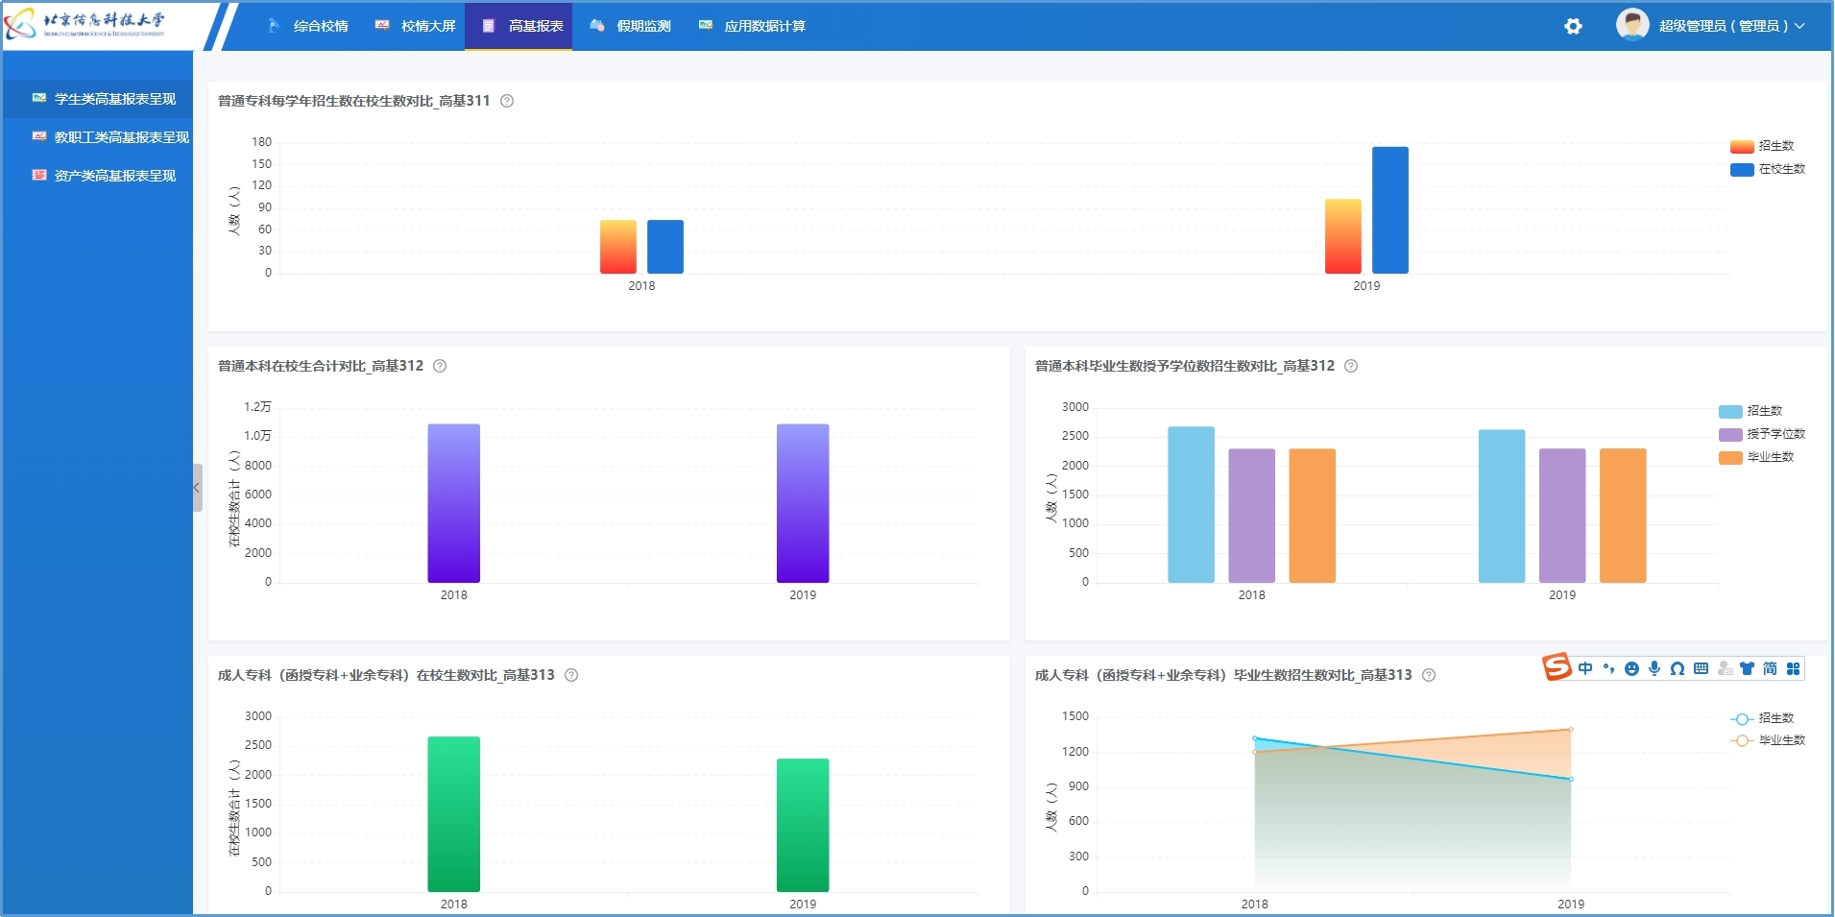Open settings via the gear icon
Viewport: 1835px width, 917px height.
pos(1573,26)
